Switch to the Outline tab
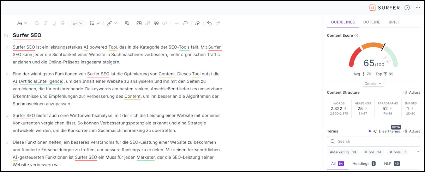425x172 pixels. click(x=372, y=22)
